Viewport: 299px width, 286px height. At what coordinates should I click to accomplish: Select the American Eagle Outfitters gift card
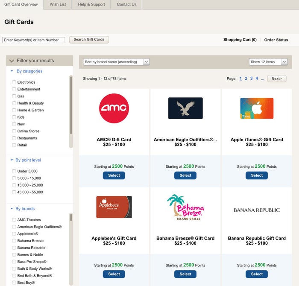point(185,175)
